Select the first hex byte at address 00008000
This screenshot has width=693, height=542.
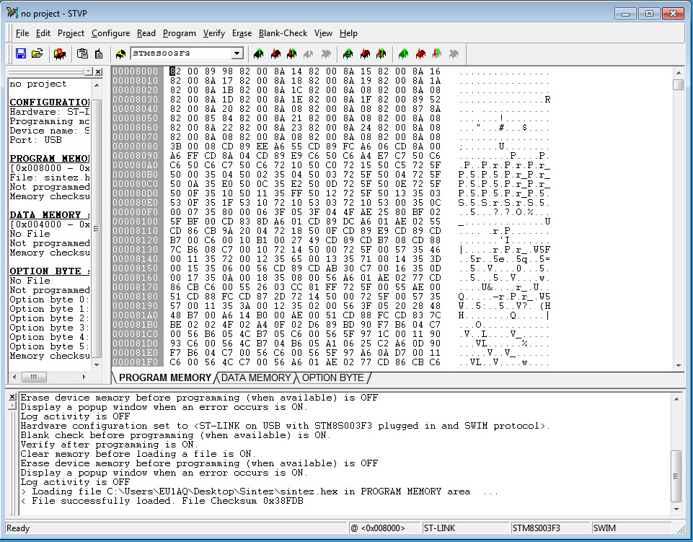click(x=174, y=71)
